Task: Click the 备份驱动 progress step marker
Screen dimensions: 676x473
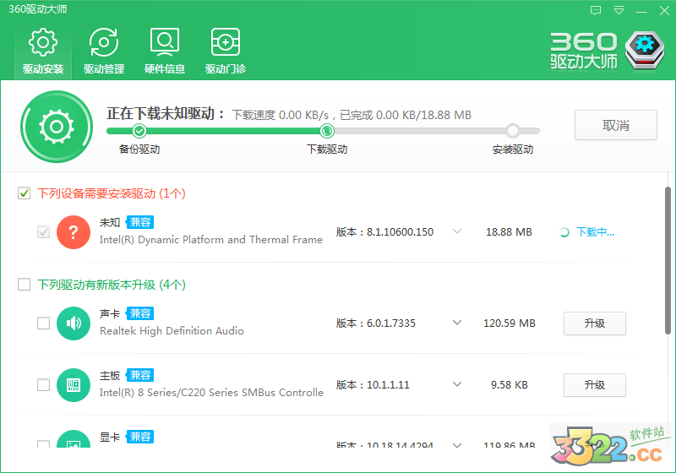Action: coord(139,131)
